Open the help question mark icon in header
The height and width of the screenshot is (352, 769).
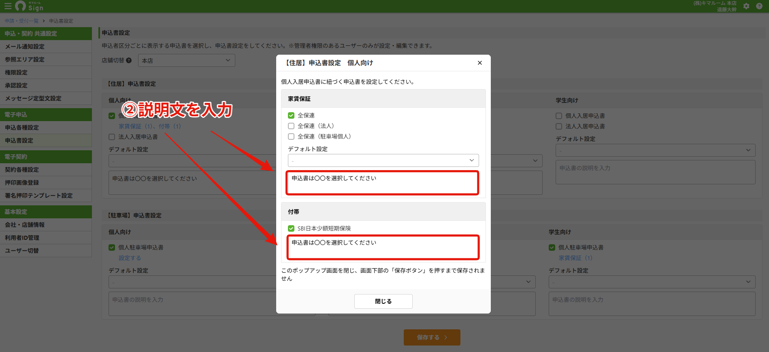click(759, 6)
